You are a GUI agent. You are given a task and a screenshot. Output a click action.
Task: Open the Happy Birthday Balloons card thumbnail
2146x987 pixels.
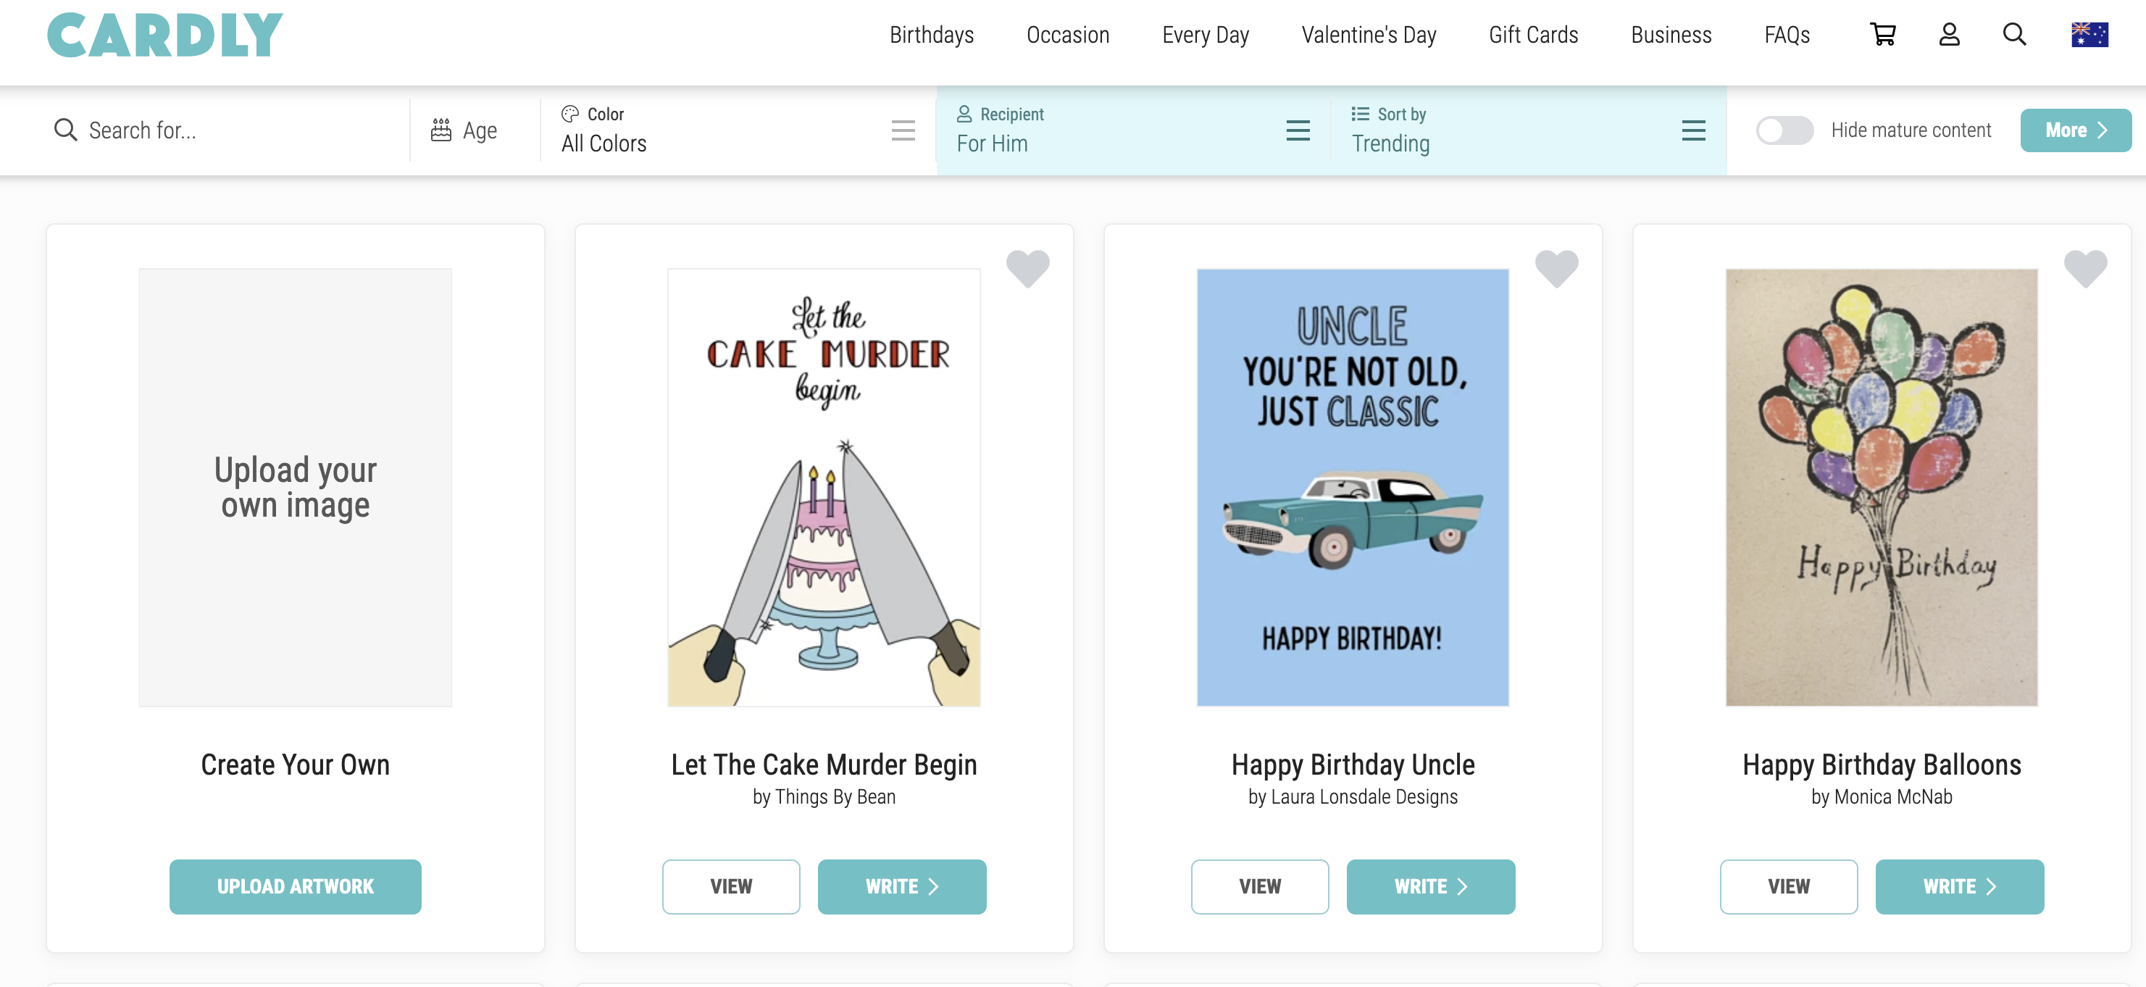pos(1881,487)
